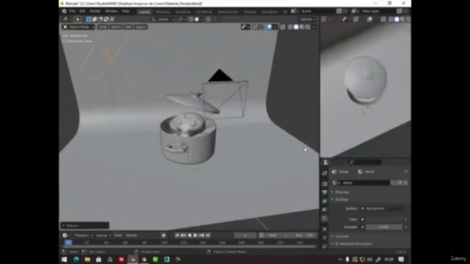
Task: Open the viewport Select menu
Action: [x=116, y=27]
